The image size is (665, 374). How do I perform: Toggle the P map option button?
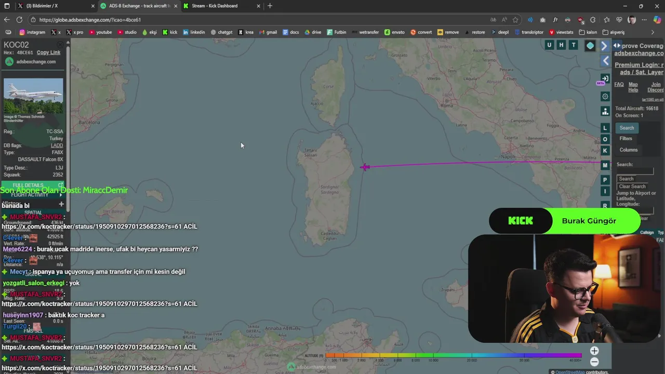pos(605,180)
